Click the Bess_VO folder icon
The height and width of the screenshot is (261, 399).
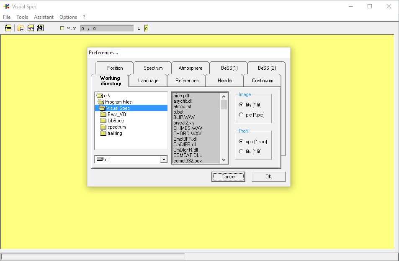103,114
